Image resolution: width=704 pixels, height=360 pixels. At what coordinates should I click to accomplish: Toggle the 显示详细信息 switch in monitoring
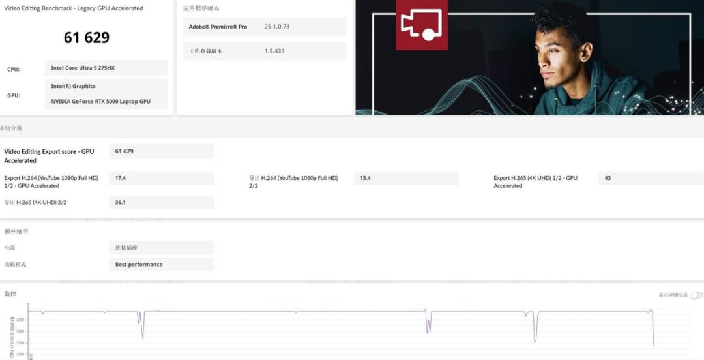[696, 295]
